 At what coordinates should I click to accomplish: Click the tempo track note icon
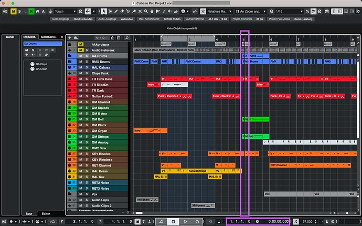pos(296,222)
